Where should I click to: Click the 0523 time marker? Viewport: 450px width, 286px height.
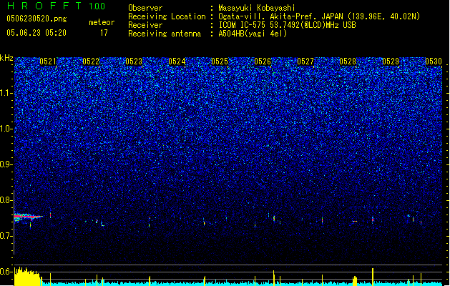(x=134, y=61)
